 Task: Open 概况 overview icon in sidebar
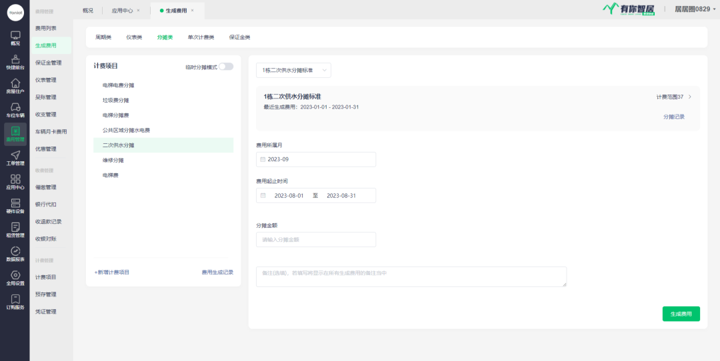point(15,36)
